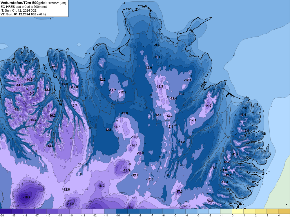
Task: Select the light yellow swatch between 0 and 1
Action: click(x=238, y=211)
